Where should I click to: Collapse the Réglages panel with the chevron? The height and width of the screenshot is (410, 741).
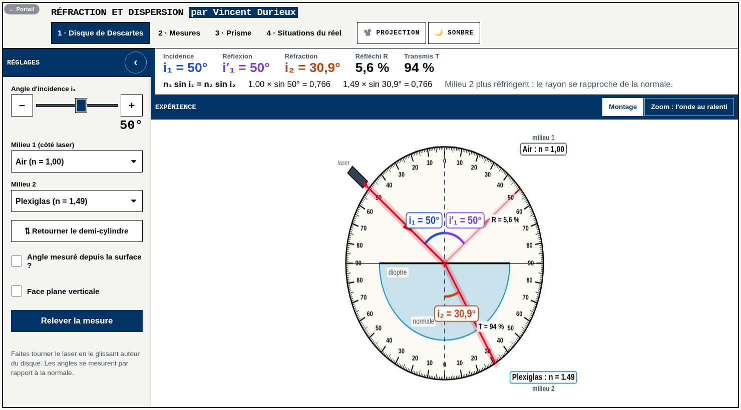[136, 62]
